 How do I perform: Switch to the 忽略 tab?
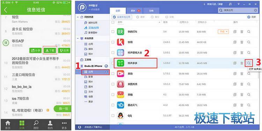tap(151, 11)
